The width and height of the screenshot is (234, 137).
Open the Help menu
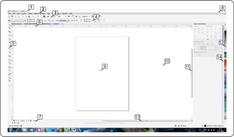click(71, 13)
